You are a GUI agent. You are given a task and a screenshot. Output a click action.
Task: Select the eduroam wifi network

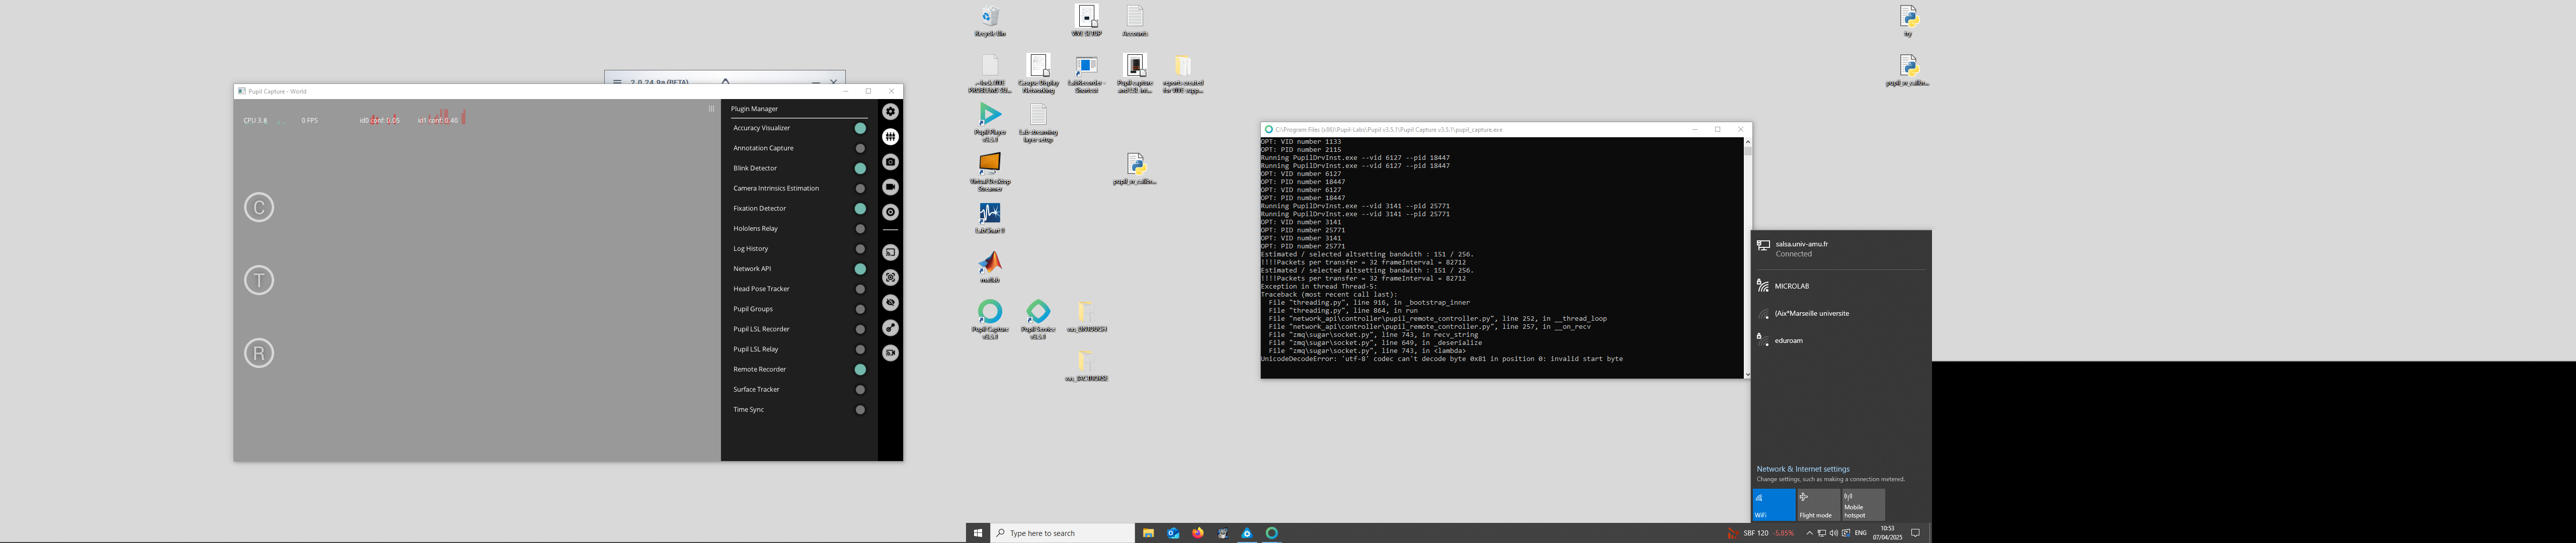coord(1840,340)
